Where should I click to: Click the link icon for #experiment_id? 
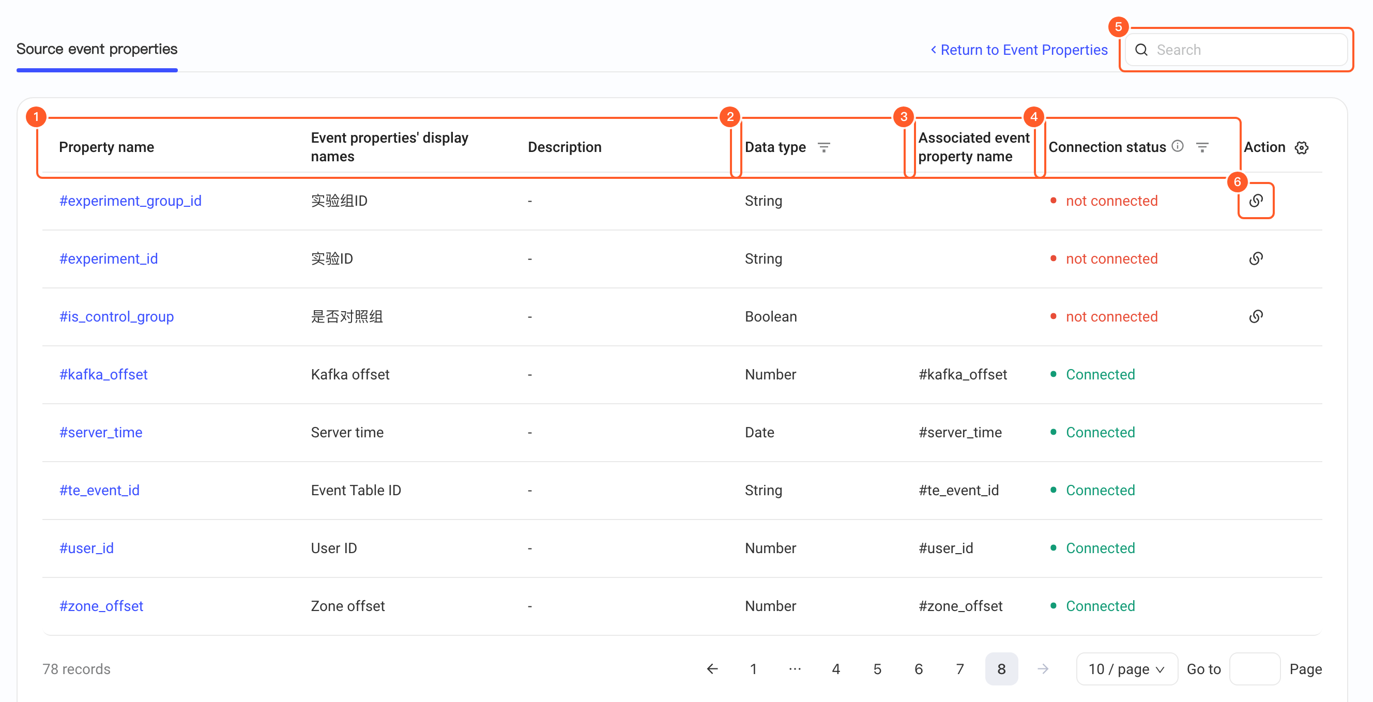pyautogui.click(x=1256, y=258)
